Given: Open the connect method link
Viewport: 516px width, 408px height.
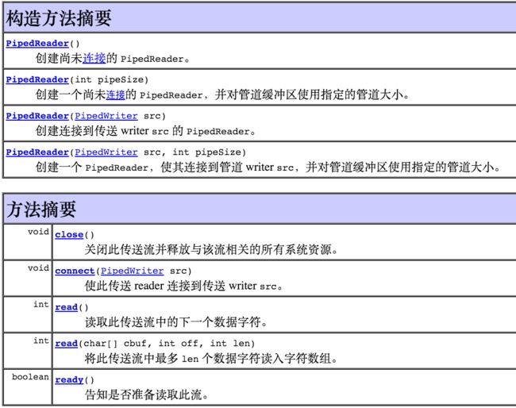Looking at the screenshot, I should 75,271.
